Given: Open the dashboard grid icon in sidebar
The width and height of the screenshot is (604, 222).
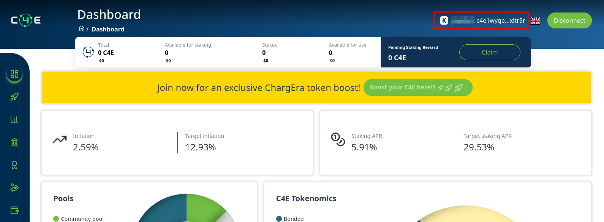Looking at the screenshot, I should 14,74.
